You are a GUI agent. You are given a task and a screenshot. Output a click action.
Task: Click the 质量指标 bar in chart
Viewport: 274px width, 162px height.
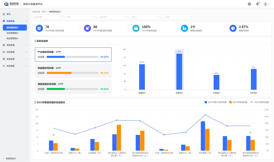pos(179,72)
